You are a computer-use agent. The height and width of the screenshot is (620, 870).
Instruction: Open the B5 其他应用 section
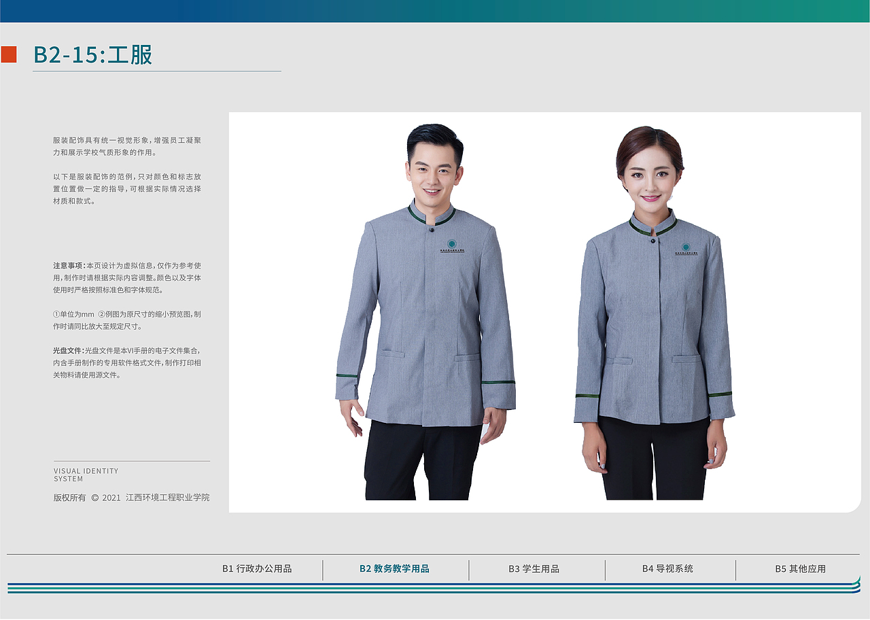click(x=802, y=570)
